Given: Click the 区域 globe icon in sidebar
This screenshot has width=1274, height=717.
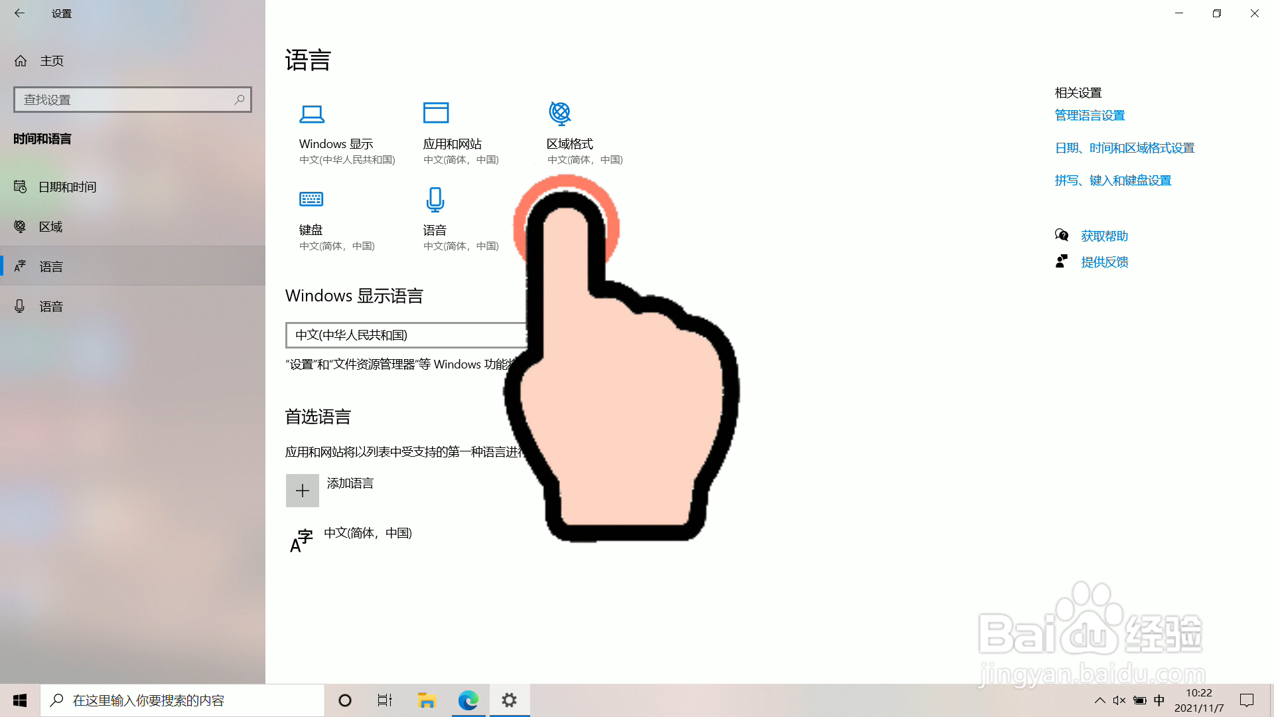Looking at the screenshot, I should click(20, 226).
